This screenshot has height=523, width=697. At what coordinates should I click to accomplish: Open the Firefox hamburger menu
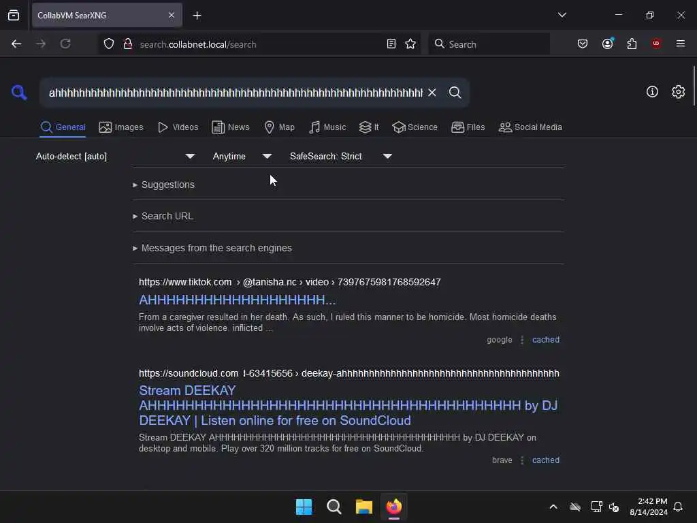point(681,44)
